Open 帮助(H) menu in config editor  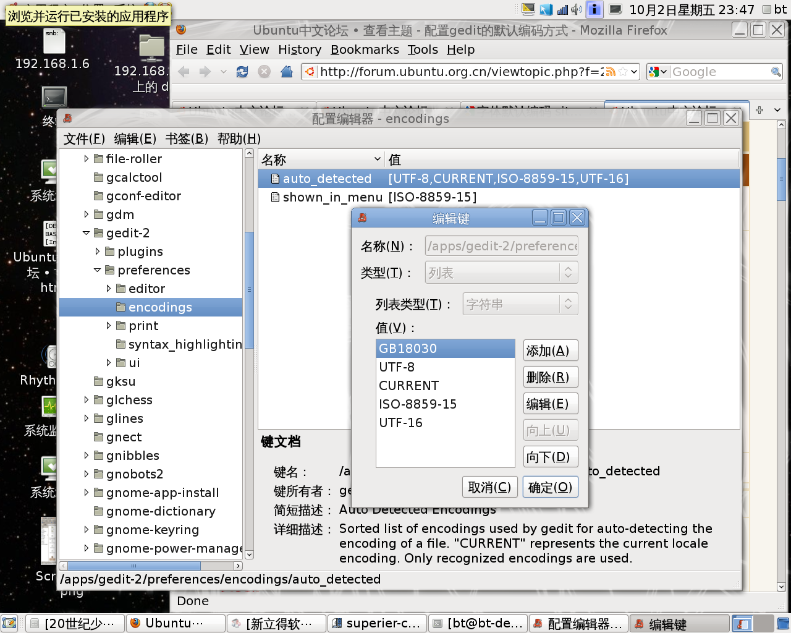(239, 138)
